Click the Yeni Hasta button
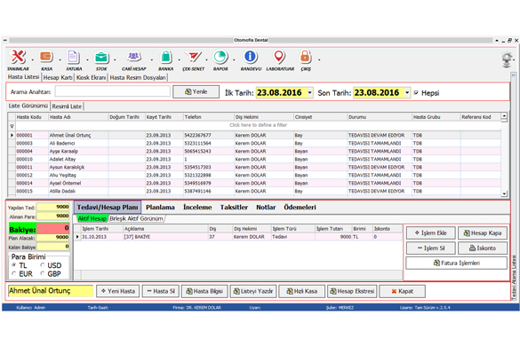520x346 pixels. pos(118,291)
